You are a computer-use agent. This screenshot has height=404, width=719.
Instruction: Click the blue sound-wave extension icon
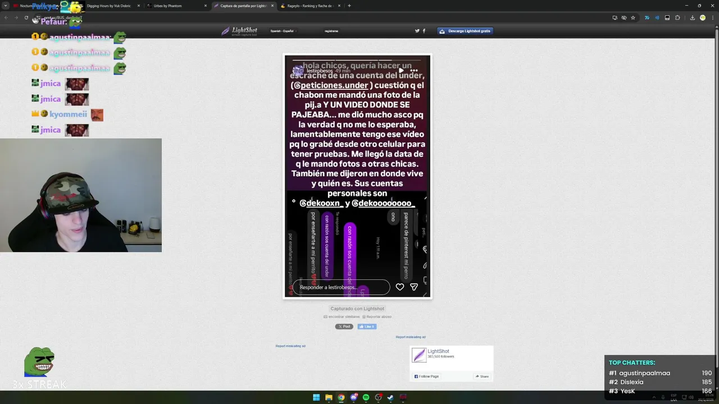(x=657, y=17)
